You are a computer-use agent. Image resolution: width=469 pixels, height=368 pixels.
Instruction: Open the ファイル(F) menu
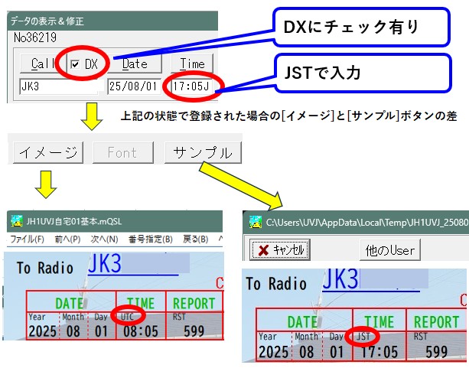(27, 239)
